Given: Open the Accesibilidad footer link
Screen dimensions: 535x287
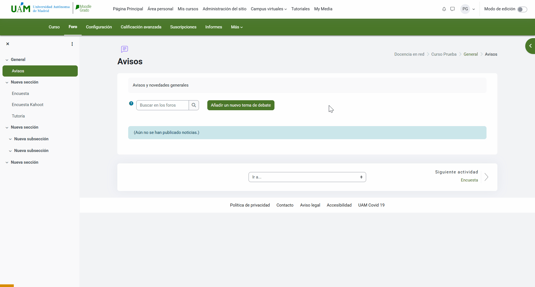Looking at the screenshot, I should point(339,205).
